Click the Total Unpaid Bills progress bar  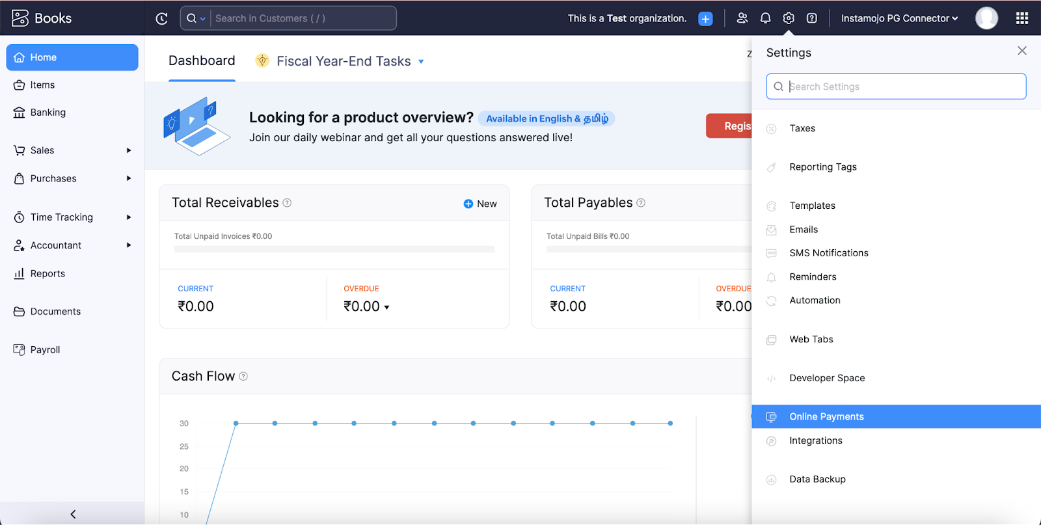coord(649,249)
